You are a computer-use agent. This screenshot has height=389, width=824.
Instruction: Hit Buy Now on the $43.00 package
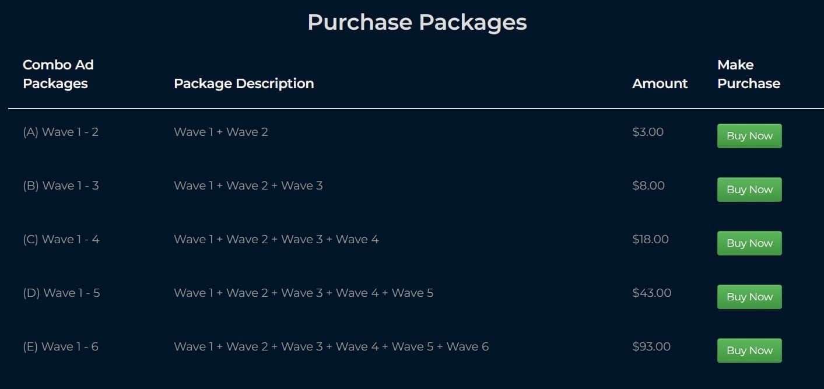point(749,297)
